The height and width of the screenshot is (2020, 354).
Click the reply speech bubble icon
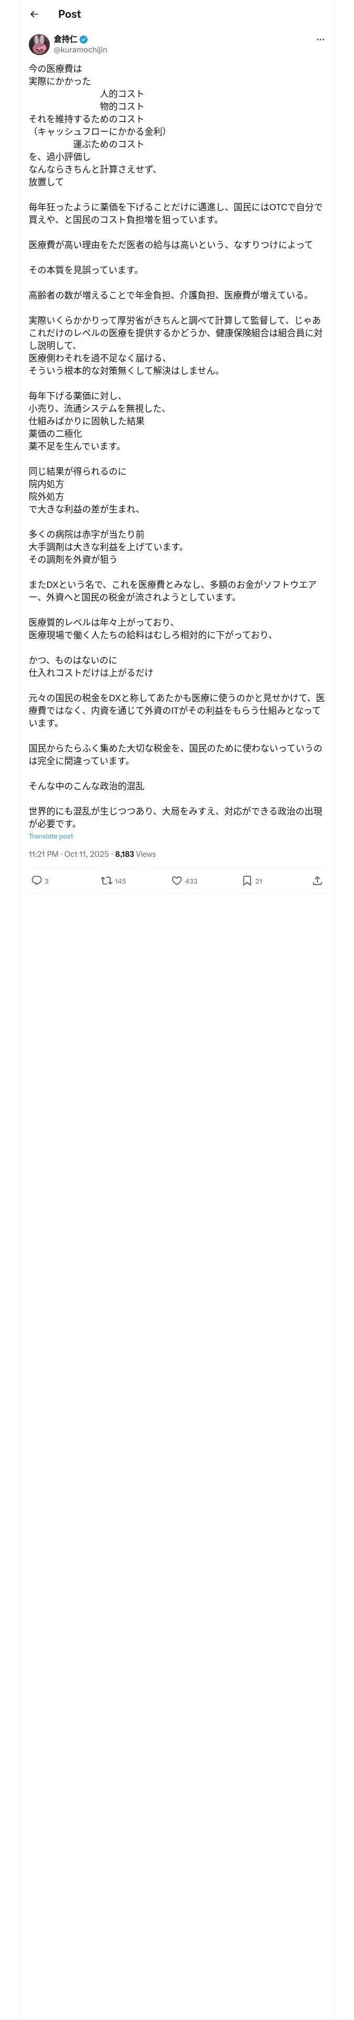coord(36,880)
